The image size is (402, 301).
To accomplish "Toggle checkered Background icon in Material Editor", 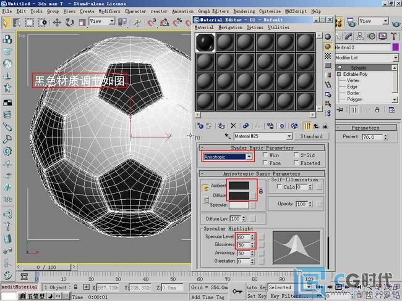I will [328, 56].
